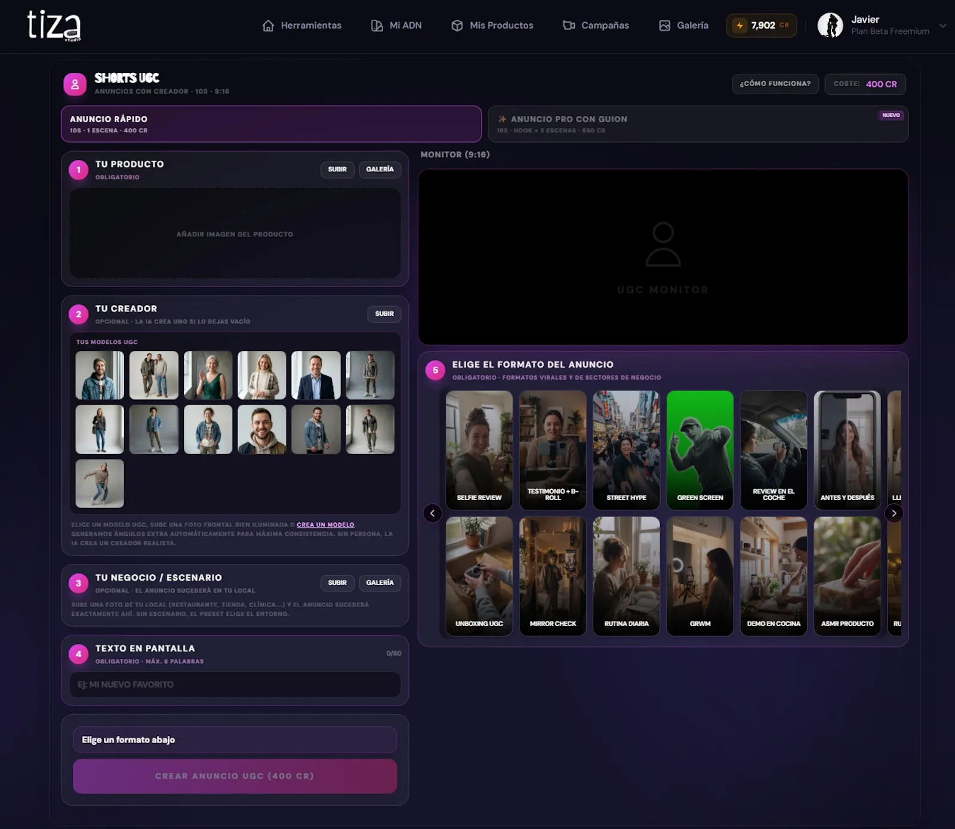955x829 pixels.
Task: Select smiling bearded man in hoodie model
Action: point(262,430)
